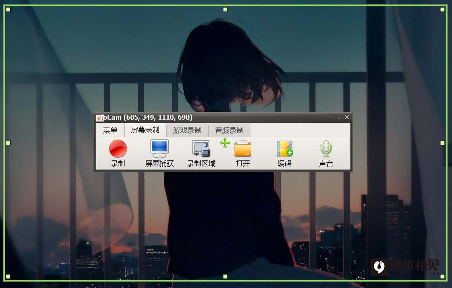Switch to the 屏幕录制 tab
The width and height of the screenshot is (452, 288).
[x=145, y=130]
